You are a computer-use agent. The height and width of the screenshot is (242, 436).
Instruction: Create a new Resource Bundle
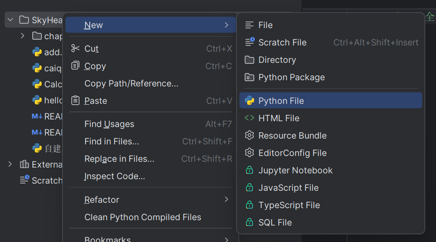pos(331,135)
